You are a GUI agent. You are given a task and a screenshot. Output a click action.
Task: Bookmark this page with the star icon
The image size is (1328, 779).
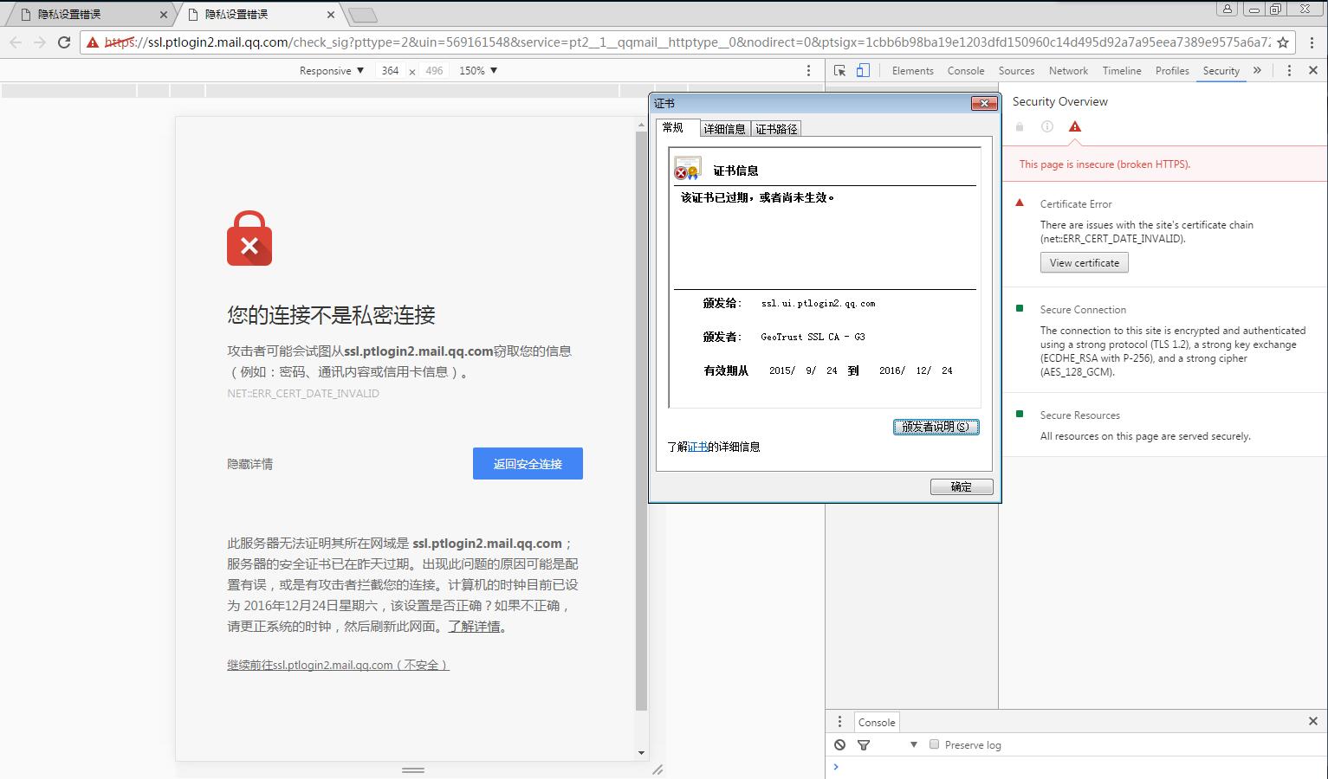point(1283,42)
